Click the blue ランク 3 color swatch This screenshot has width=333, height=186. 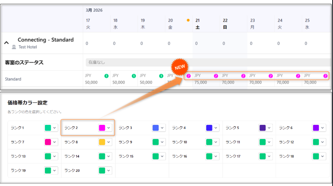coord(155,128)
